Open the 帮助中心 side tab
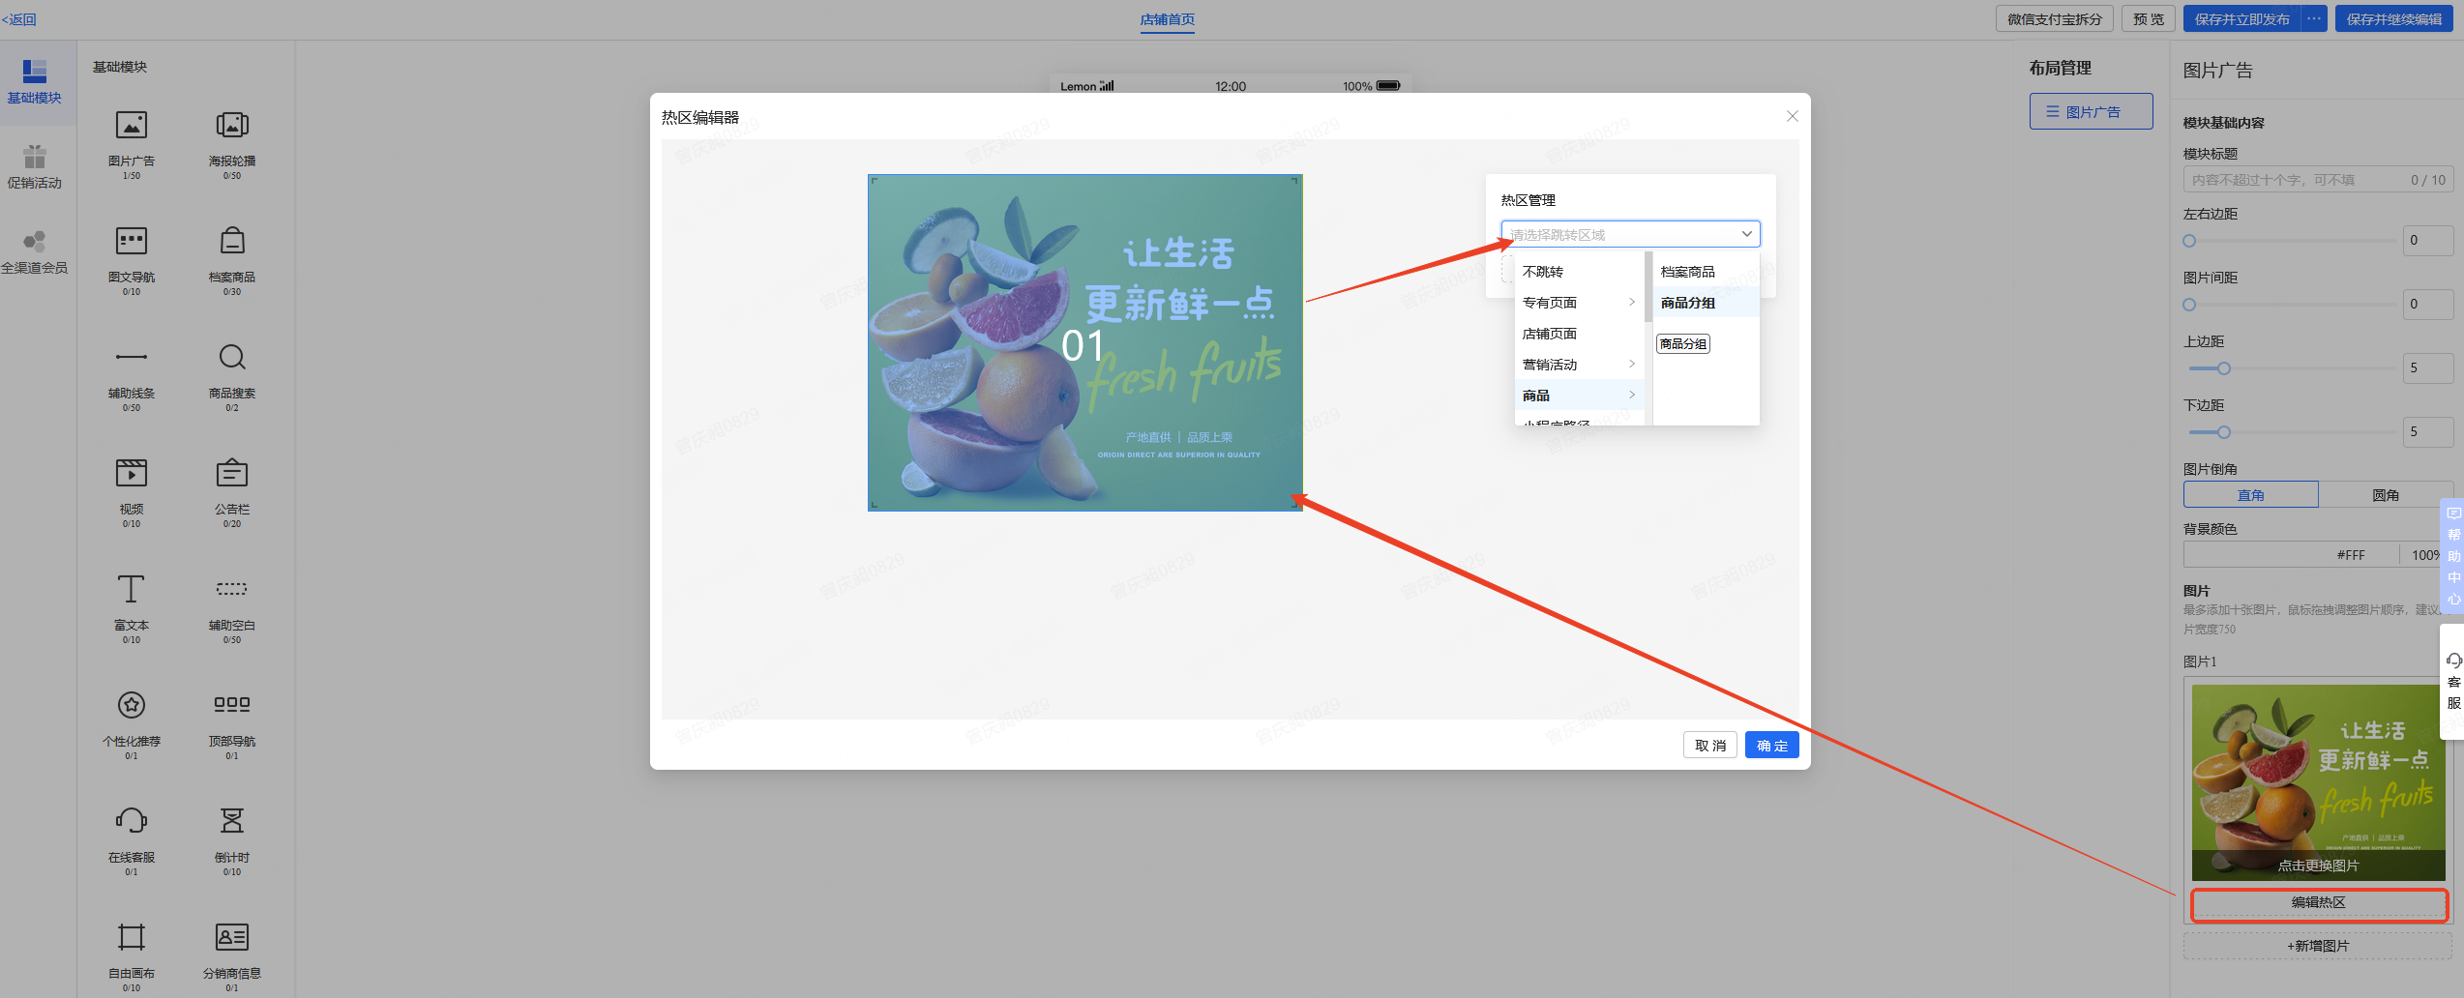 pos(2453,556)
